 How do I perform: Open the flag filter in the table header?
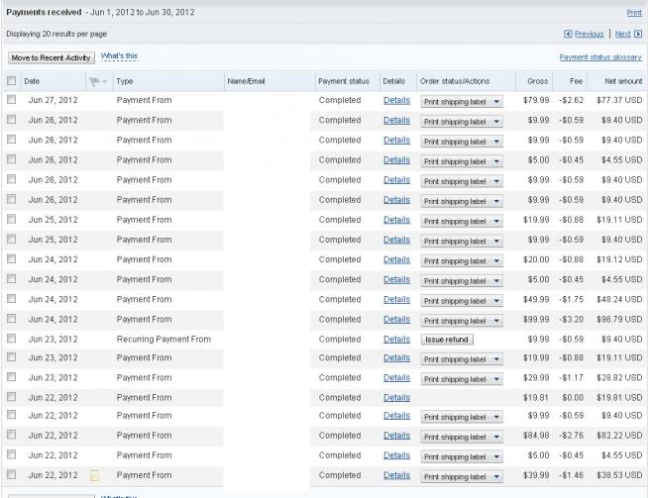[x=98, y=82]
